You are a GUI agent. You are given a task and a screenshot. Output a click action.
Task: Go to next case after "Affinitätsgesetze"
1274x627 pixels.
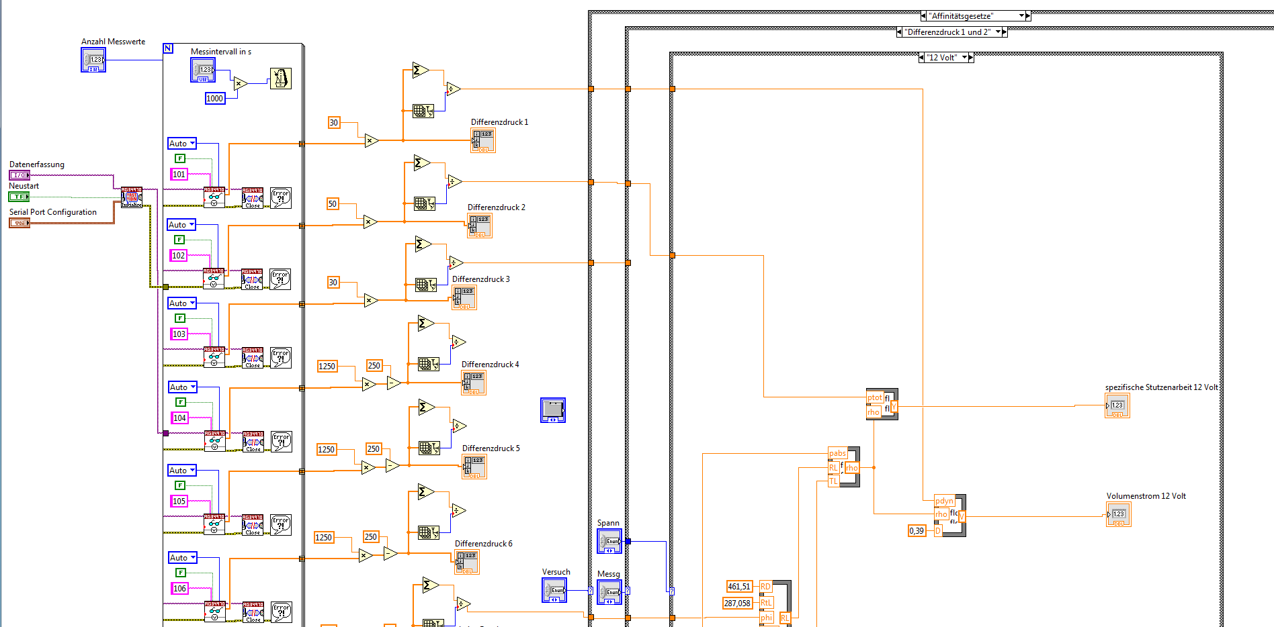[1028, 16]
